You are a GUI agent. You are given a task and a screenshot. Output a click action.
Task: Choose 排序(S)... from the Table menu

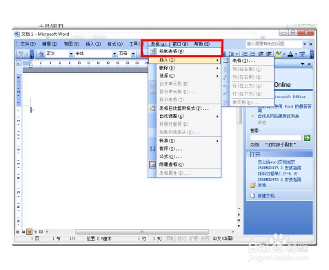[184, 148]
